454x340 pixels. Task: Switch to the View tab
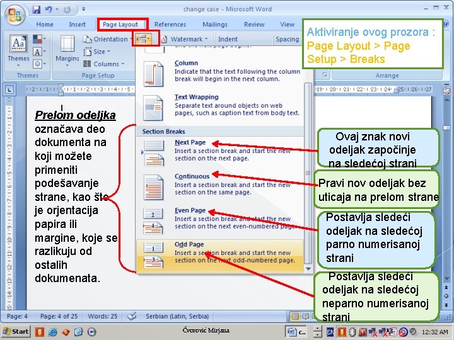pos(287,25)
